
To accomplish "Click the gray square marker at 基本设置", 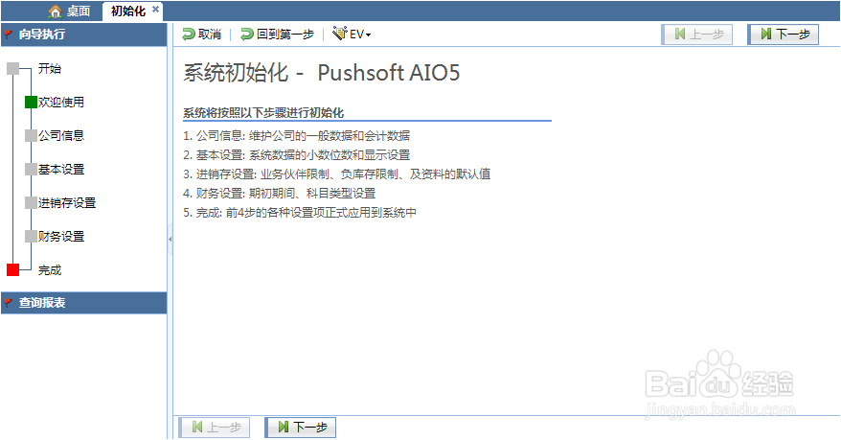I will pos(31,170).
